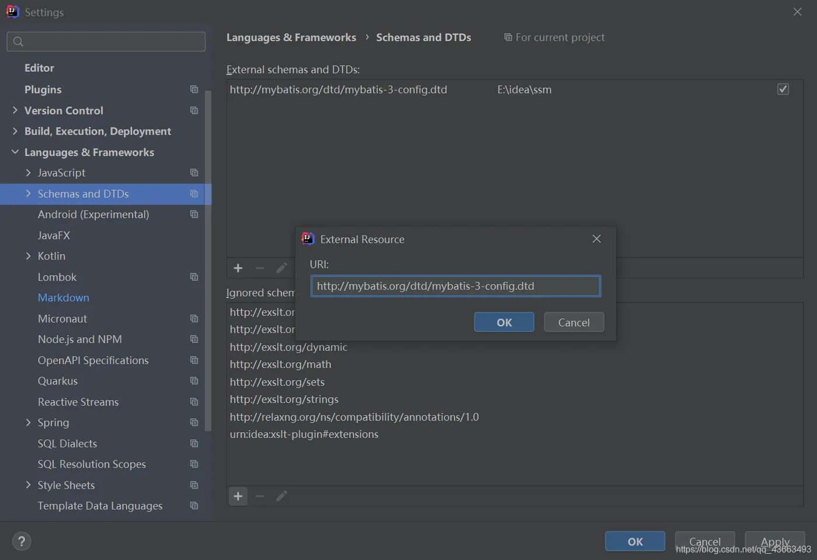Click the project-level icon next to Android (Experimental)
Screen dimensions: 817x560
pyautogui.click(x=194, y=215)
